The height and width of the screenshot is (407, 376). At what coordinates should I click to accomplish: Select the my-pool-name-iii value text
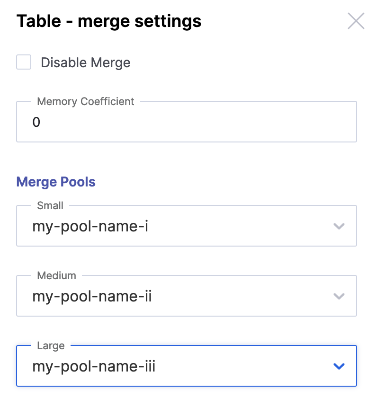coord(94,367)
